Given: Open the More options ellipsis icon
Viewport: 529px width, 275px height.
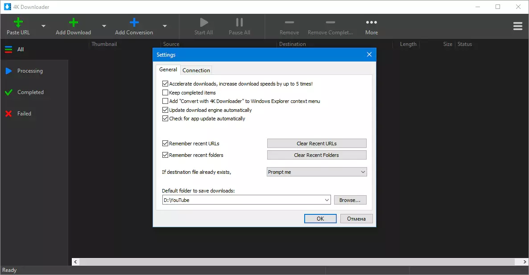Looking at the screenshot, I should pos(371,22).
